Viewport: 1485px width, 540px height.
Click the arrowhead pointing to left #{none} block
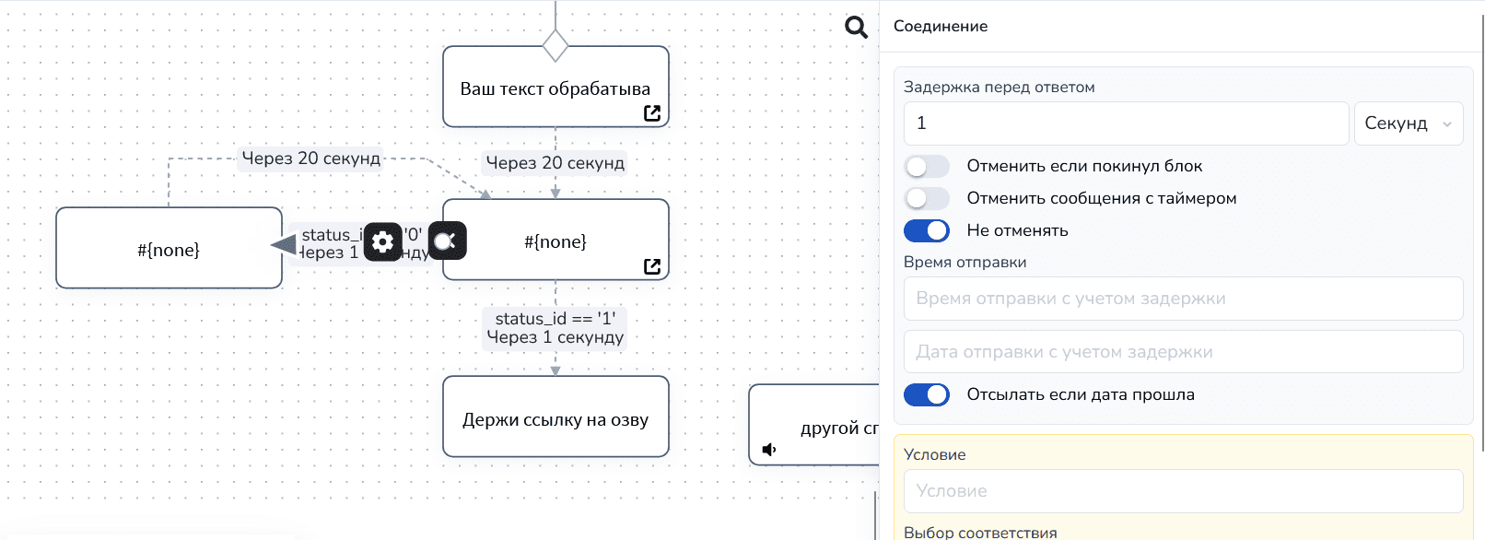(284, 244)
